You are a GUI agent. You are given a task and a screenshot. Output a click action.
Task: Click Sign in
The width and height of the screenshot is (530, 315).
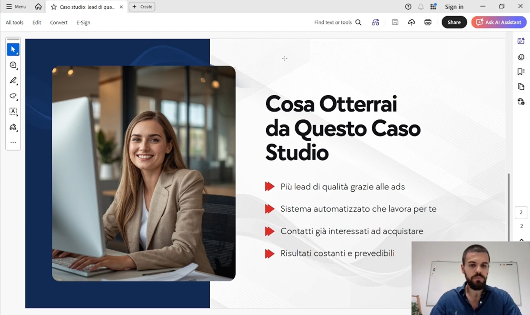pos(454,7)
